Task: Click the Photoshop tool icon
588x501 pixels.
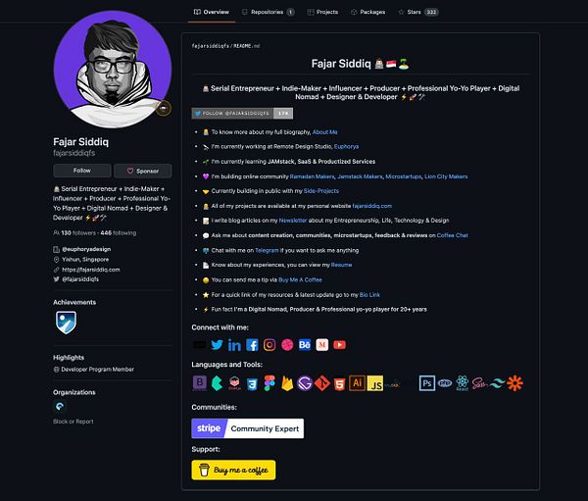Action: click(427, 383)
